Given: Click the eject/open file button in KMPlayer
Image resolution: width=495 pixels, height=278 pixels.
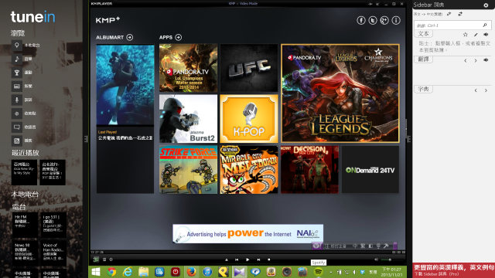Looking at the screenshot, I should click(x=227, y=259).
